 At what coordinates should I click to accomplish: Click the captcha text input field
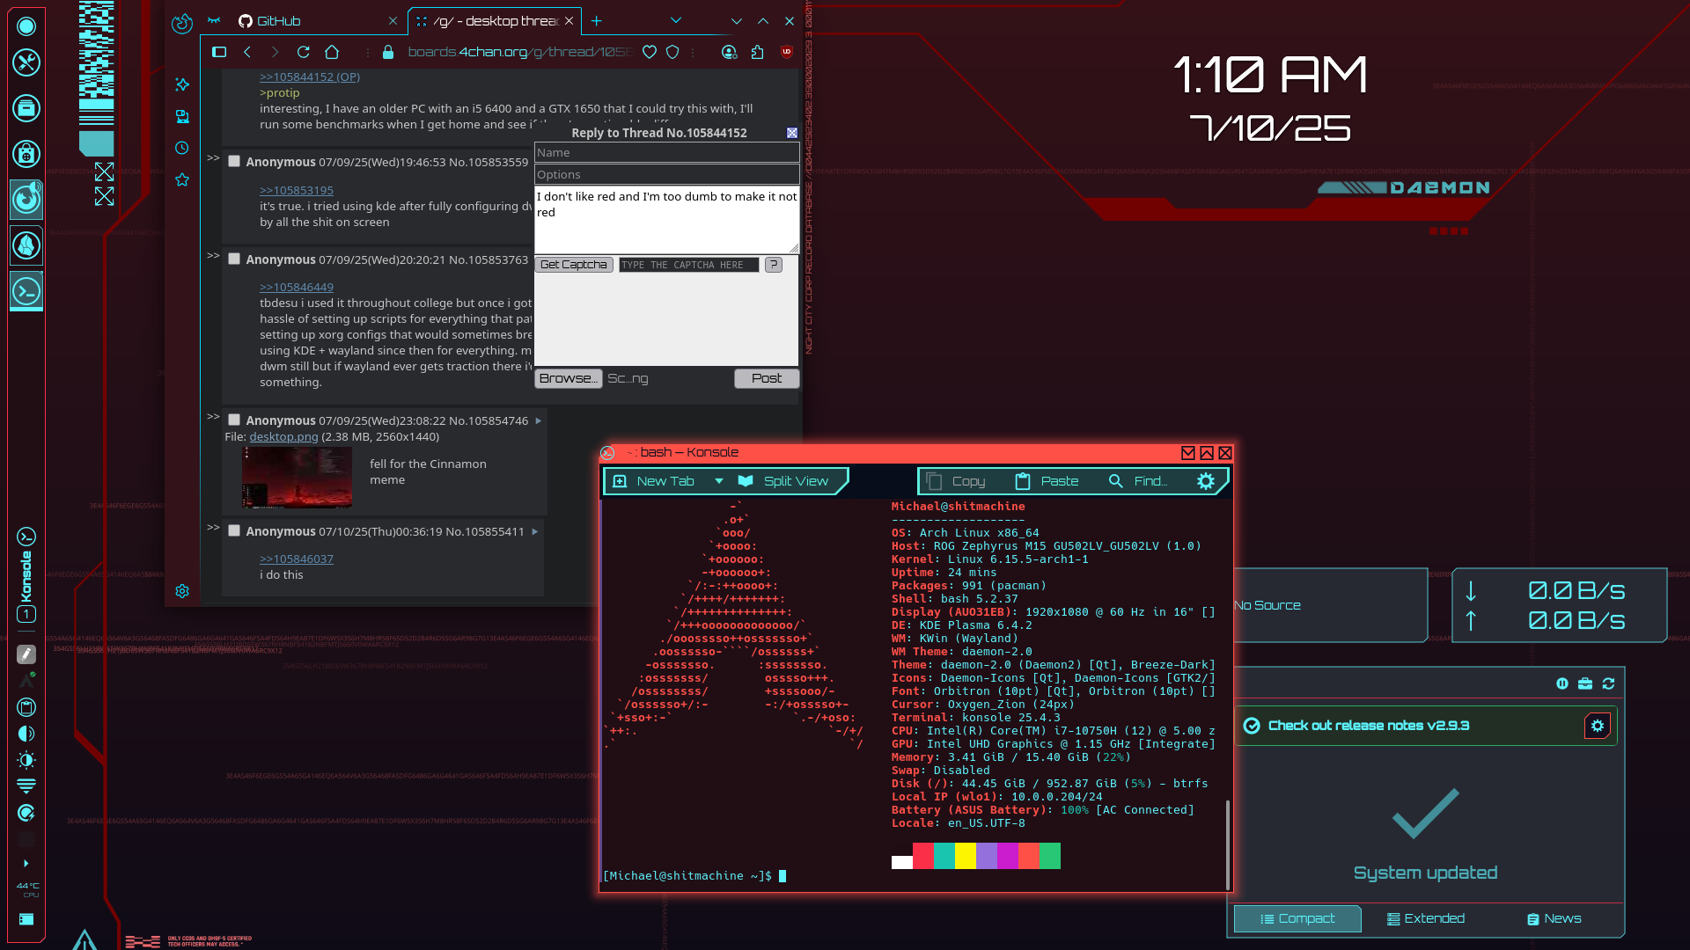(x=688, y=265)
